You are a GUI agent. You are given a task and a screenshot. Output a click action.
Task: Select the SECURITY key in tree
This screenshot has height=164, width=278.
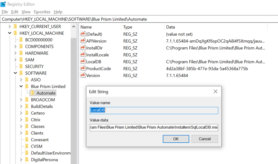pyautogui.click(x=34, y=66)
